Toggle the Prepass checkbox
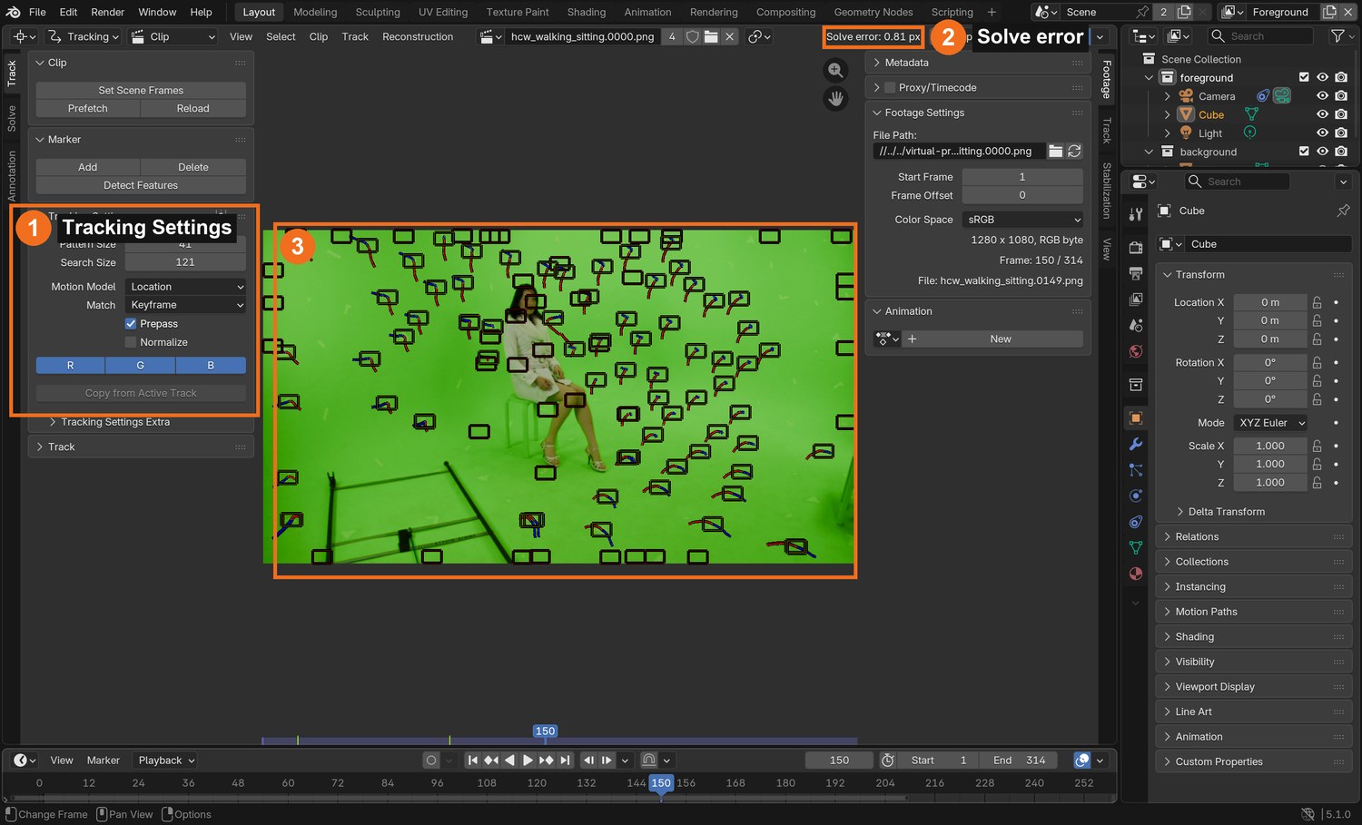The height and width of the screenshot is (825, 1362). click(131, 324)
